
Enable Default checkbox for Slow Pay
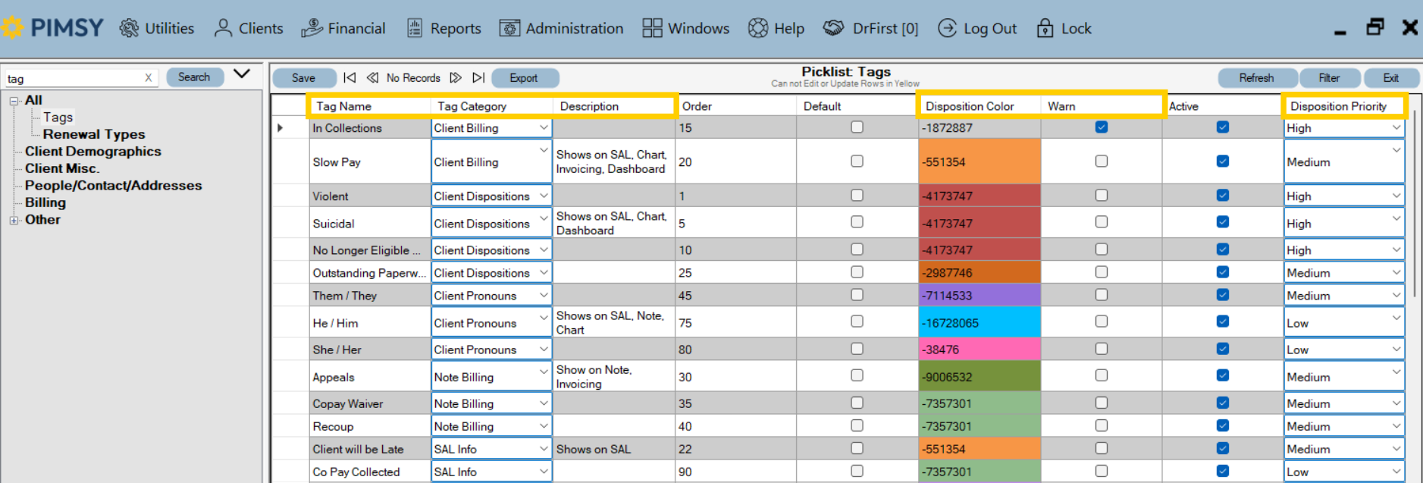click(857, 162)
